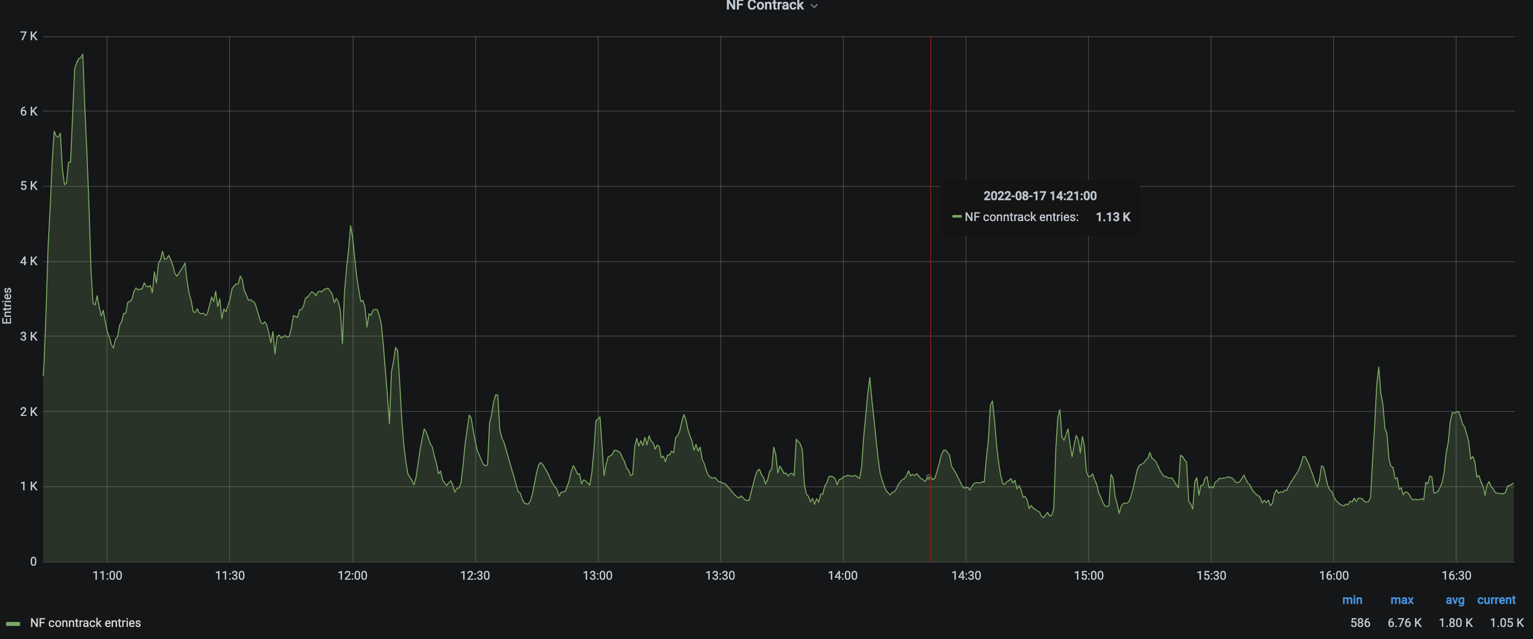Screen dimensions: 1533x639
Task: Click the red crosshair line at 14:21
Action: pyautogui.click(x=931, y=299)
